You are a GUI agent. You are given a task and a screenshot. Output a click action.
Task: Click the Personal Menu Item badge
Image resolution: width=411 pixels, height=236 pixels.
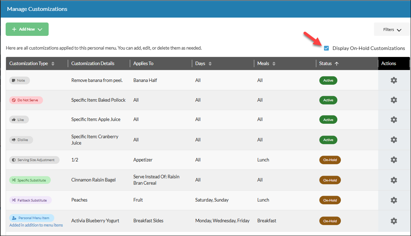(x=32, y=218)
